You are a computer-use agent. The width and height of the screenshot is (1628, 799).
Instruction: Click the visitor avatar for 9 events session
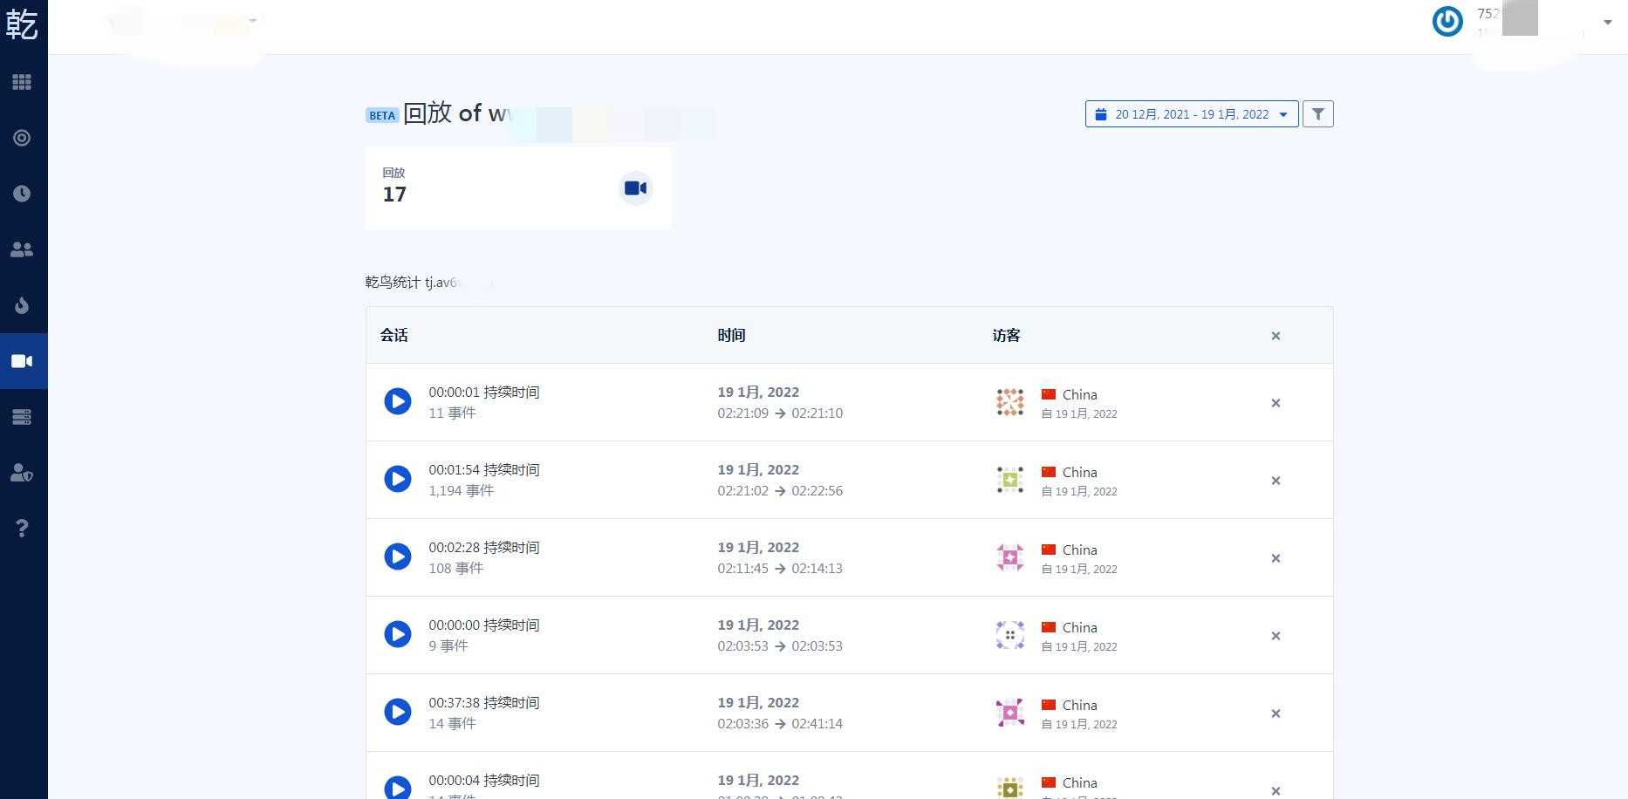click(x=1009, y=635)
